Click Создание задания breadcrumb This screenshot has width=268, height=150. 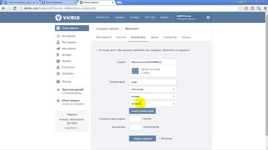[x=107, y=29]
